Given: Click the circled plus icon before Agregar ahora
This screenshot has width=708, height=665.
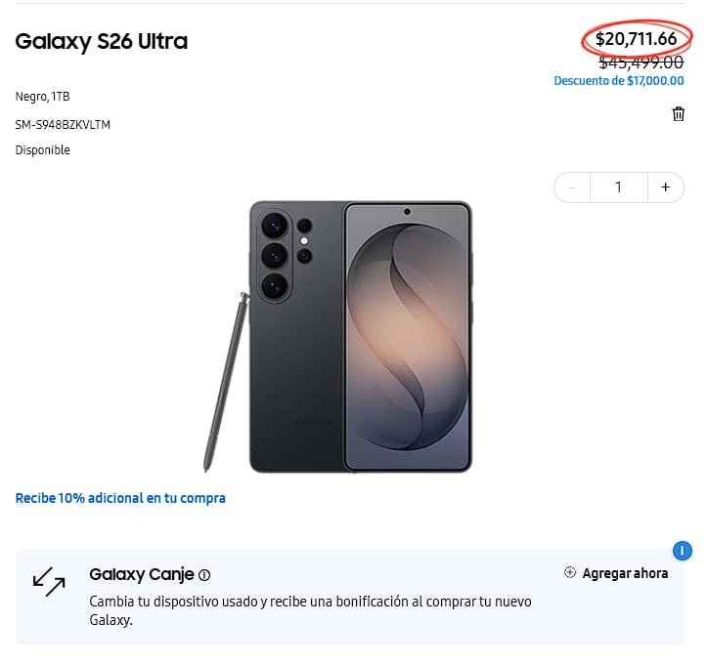Looking at the screenshot, I should pyautogui.click(x=570, y=572).
